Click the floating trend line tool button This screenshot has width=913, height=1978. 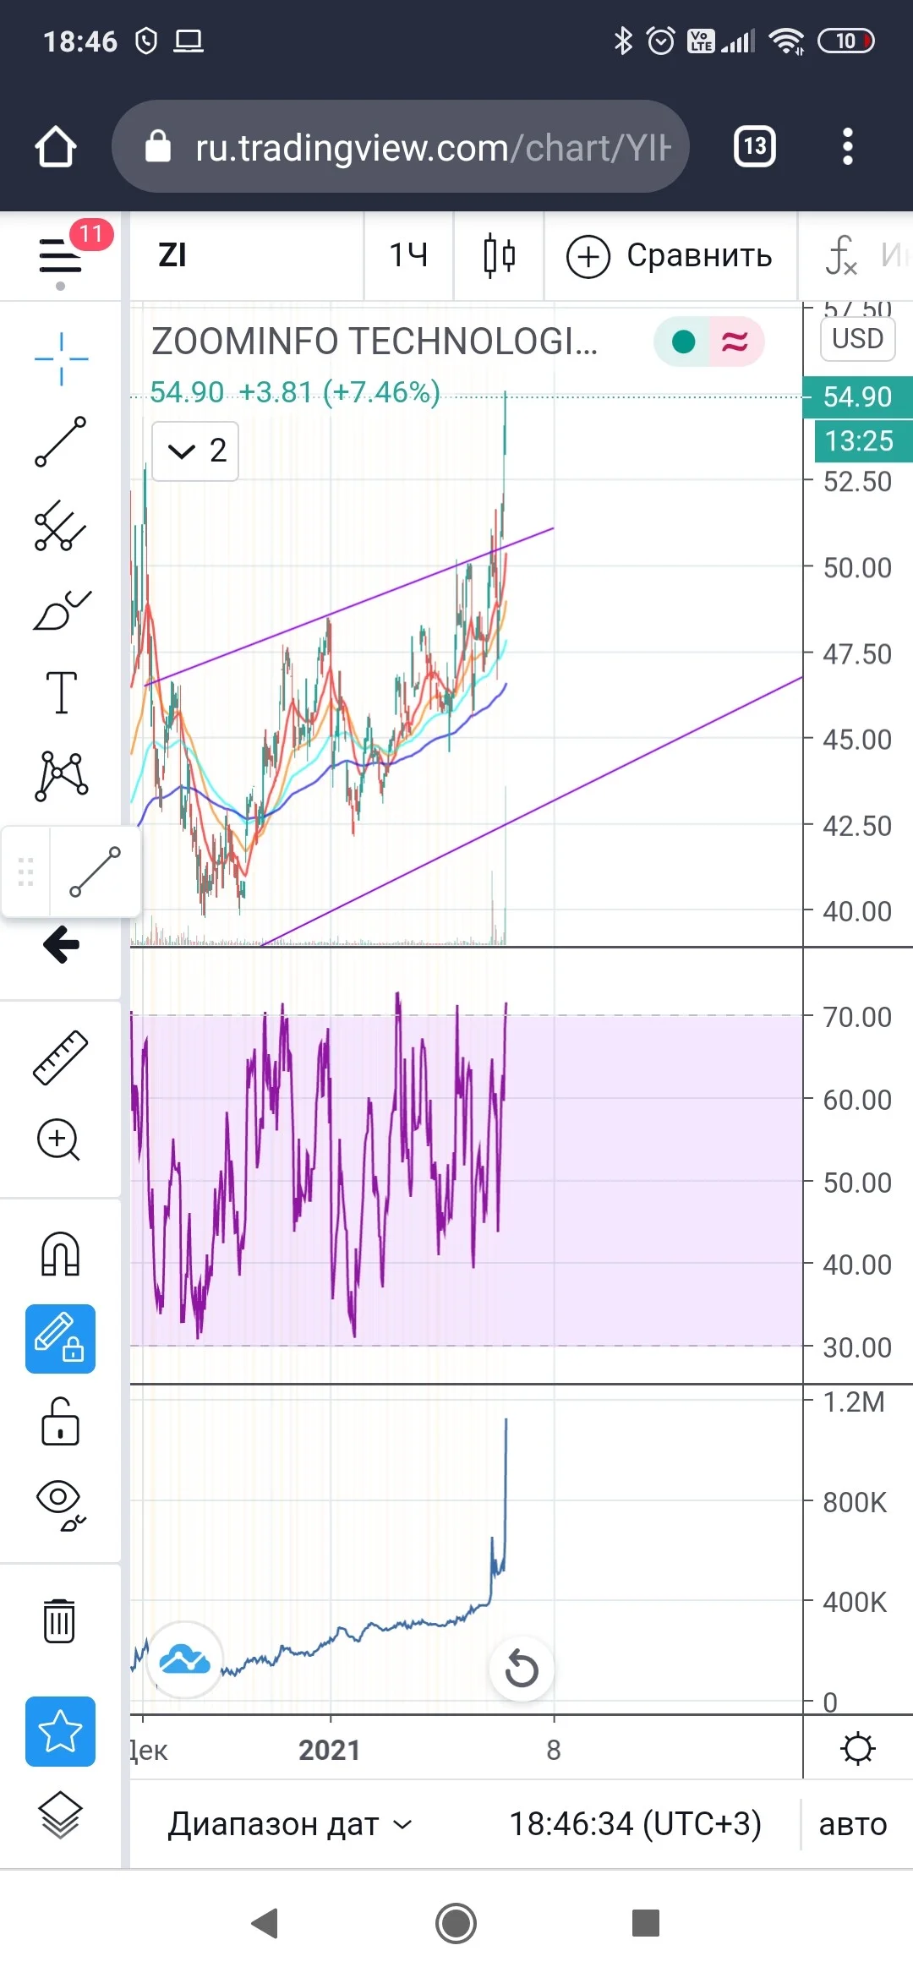95,871
